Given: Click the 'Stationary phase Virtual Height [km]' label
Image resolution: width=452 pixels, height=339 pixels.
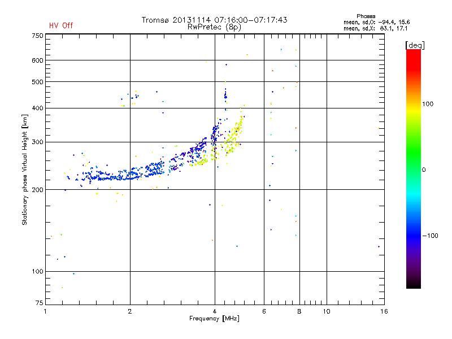Looking at the screenshot, I should pyautogui.click(x=25, y=169).
